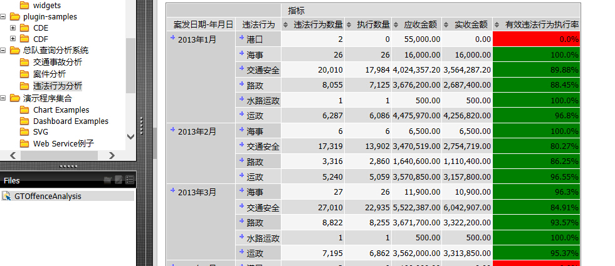Screen dimensions: 615x266
Task: Click the red 0.0% rate cell
Action: pos(536,39)
